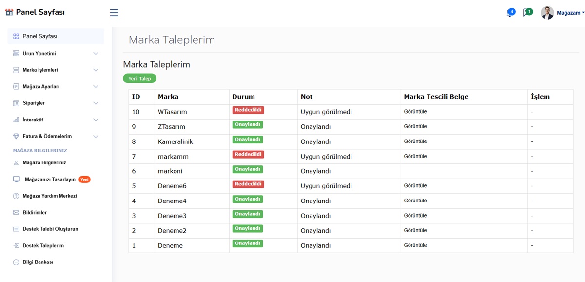
Task: View the certificate document for WTasarım
Action: pyautogui.click(x=415, y=112)
